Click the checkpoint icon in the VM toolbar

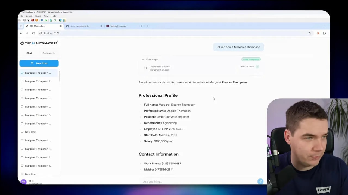(51, 20)
